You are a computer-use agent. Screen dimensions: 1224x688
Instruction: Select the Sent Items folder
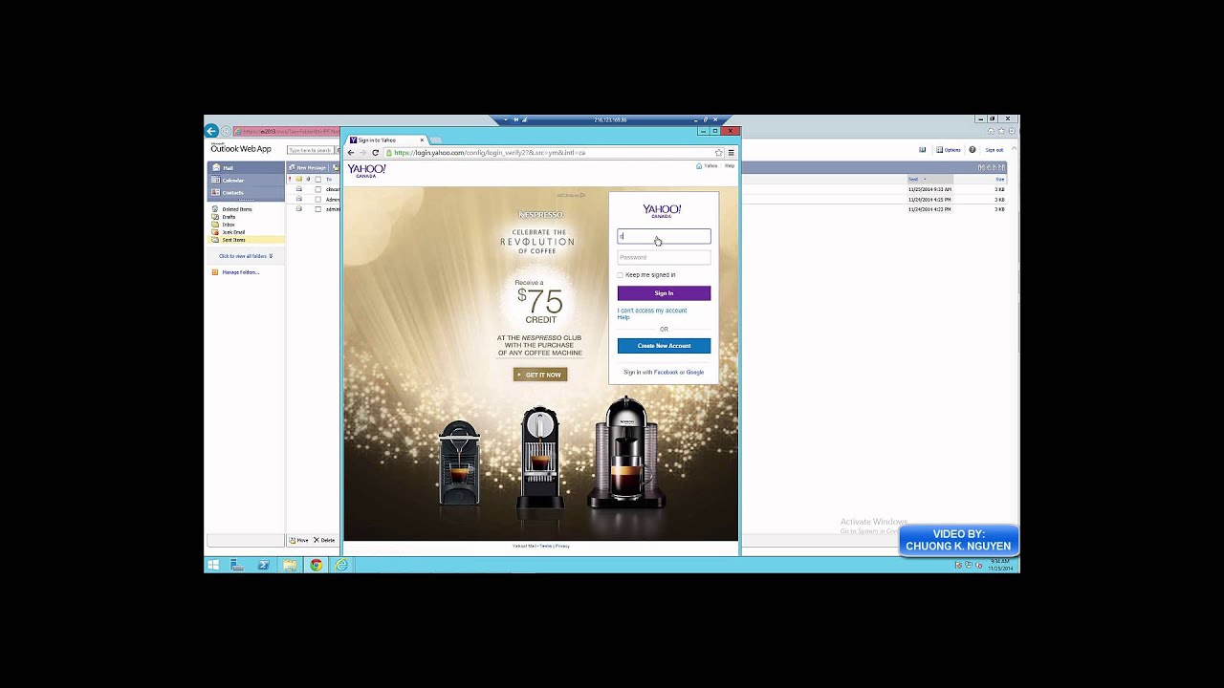click(x=246, y=240)
